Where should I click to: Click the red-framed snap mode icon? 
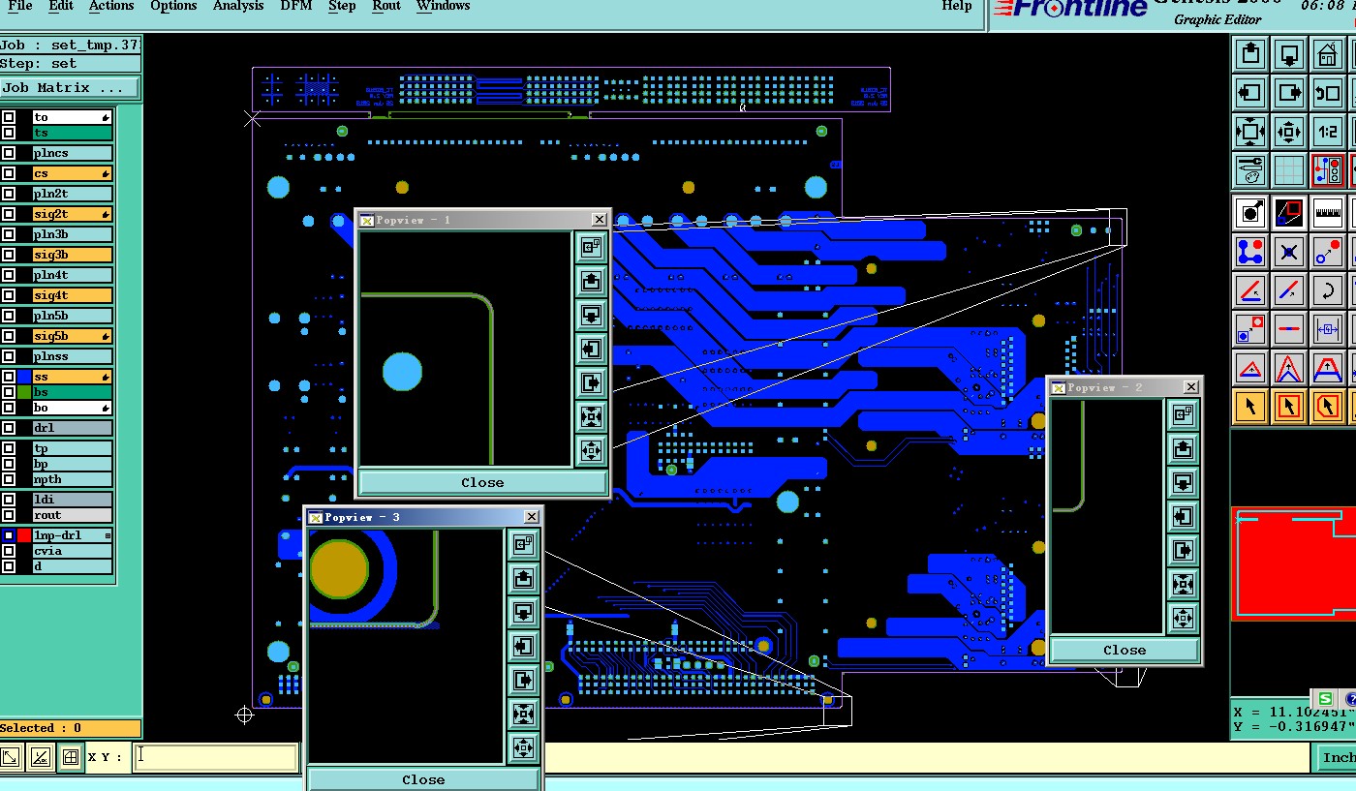[1328, 170]
